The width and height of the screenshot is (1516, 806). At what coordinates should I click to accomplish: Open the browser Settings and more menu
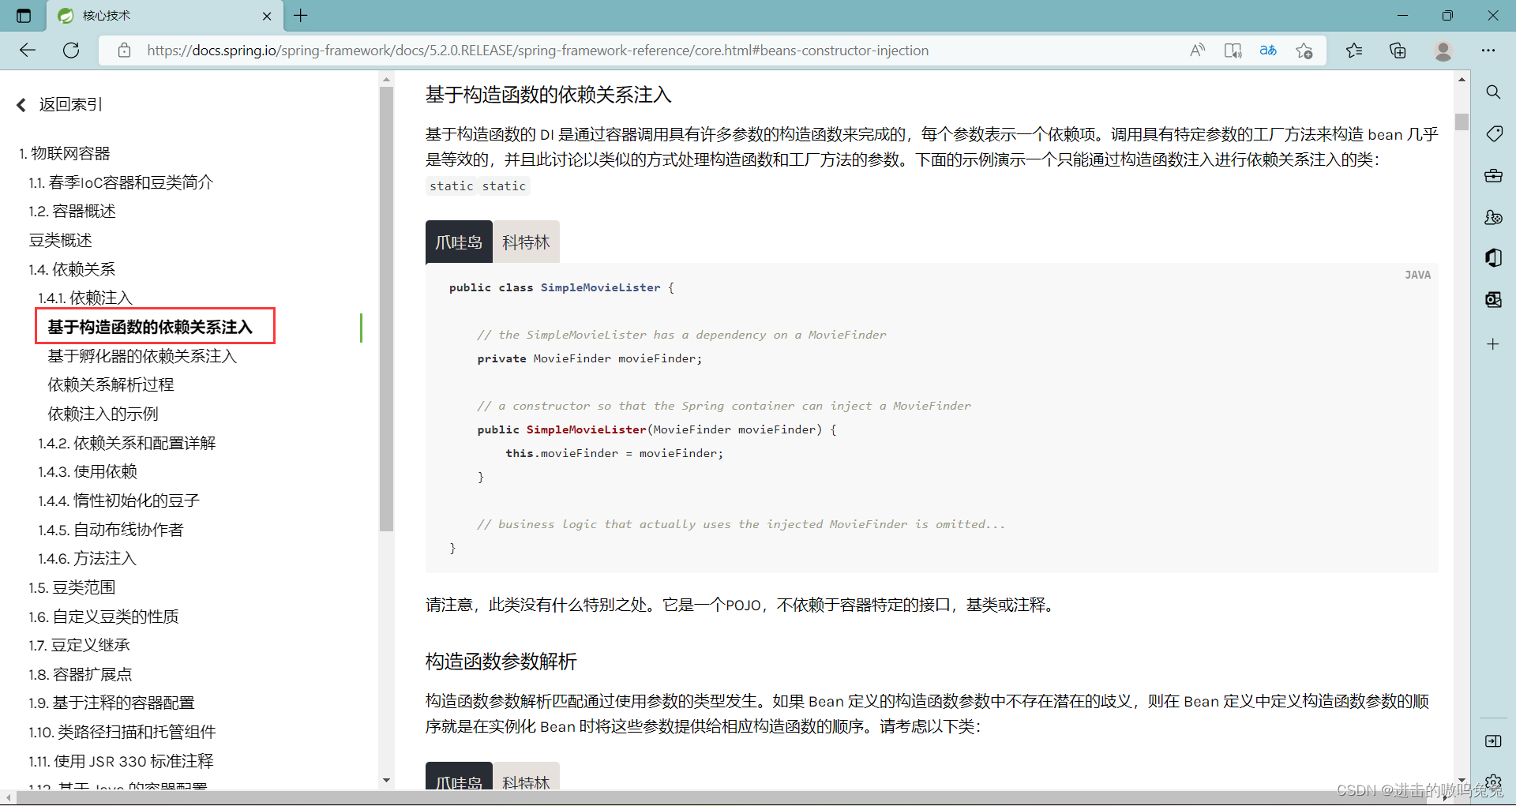(x=1488, y=51)
